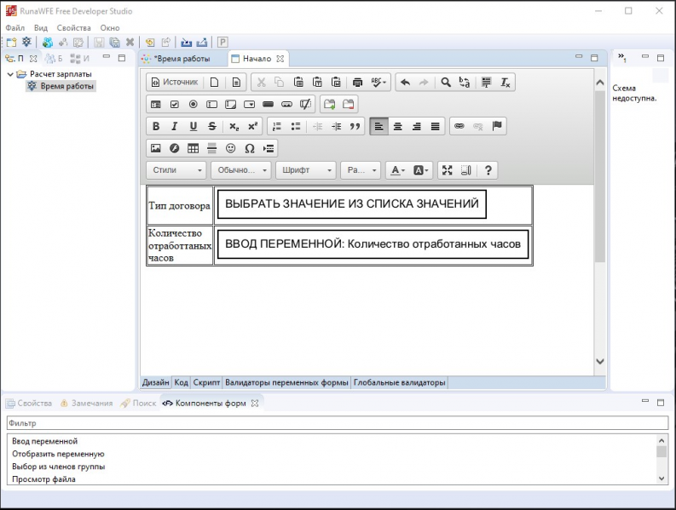Align text right
The width and height of the screenshot is (676, 510).
click(417, 126)
